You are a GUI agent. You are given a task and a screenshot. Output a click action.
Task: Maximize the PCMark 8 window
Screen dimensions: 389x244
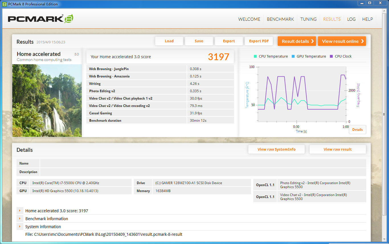370,3
